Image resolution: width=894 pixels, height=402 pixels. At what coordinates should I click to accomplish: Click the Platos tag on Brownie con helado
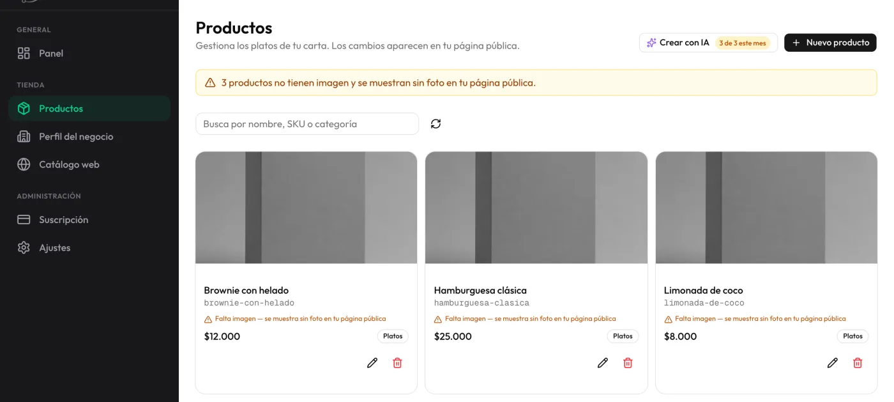[393, 336]
